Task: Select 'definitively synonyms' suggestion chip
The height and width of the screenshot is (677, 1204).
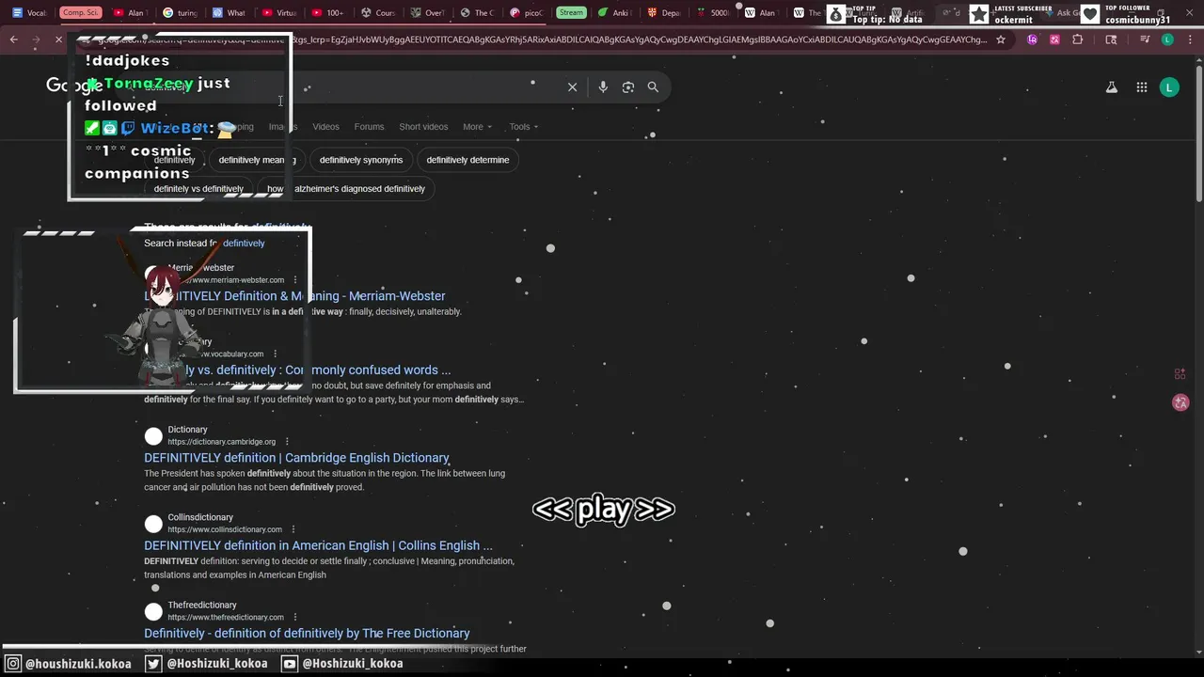Action: (x=361, y=160)
